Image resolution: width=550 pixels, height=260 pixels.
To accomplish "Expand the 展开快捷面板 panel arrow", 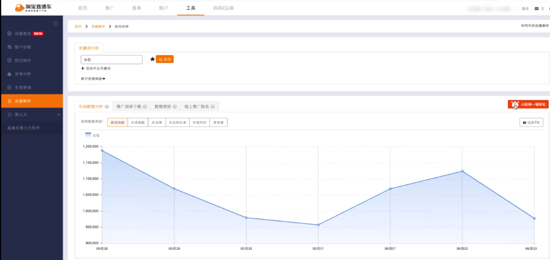I will pos(104,79).
